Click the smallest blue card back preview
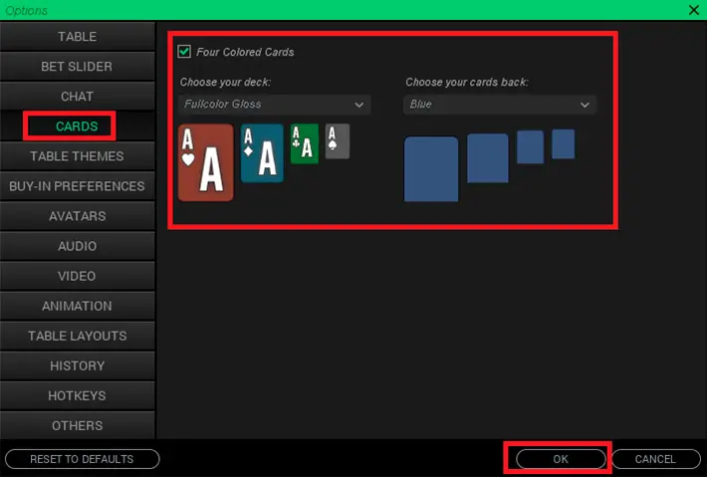707x477 pixels. click(x=564, y=143)
